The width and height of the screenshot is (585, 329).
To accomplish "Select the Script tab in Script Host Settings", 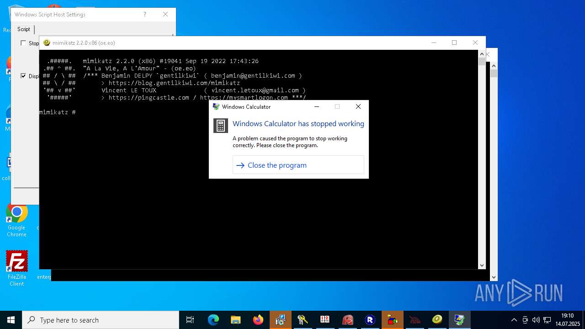I will point(24,29).
